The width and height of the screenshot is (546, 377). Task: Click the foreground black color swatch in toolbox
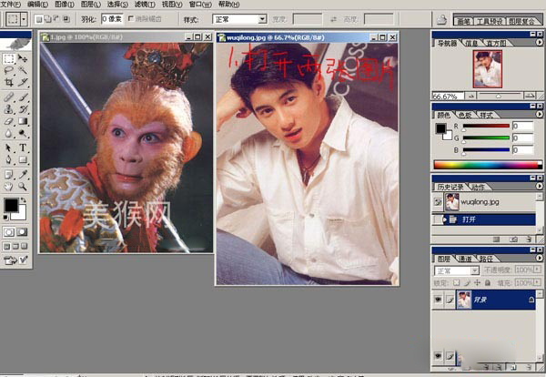click(x=12, y=205)
